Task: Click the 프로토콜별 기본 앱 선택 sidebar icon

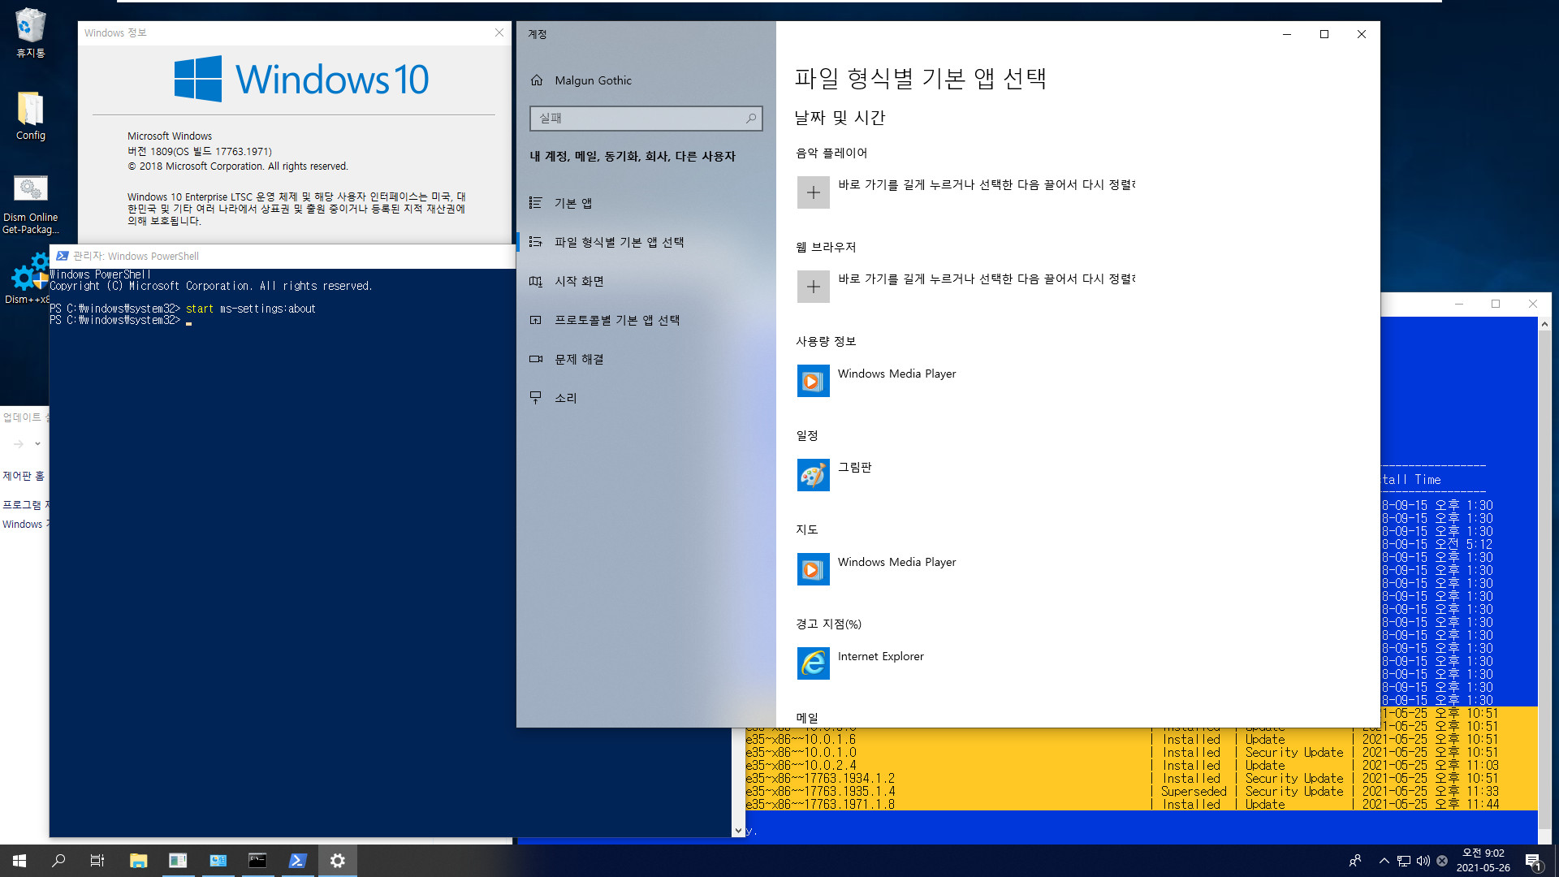Action: click(x=536, y=320)
